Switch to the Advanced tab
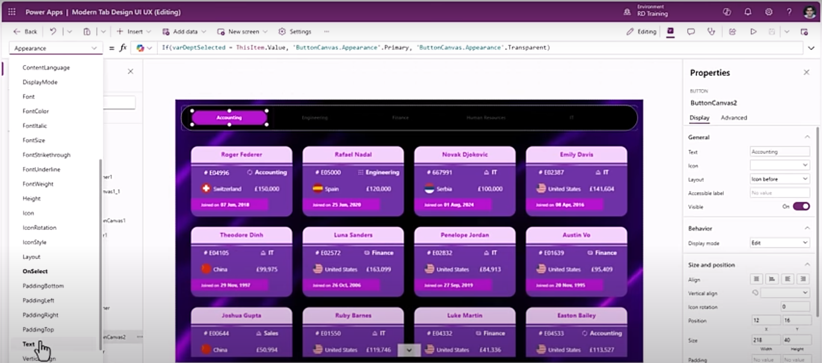The width and height of the screenshot is (822, 363). click(x=734, y=117)
